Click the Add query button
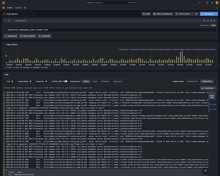 point(10,36)
